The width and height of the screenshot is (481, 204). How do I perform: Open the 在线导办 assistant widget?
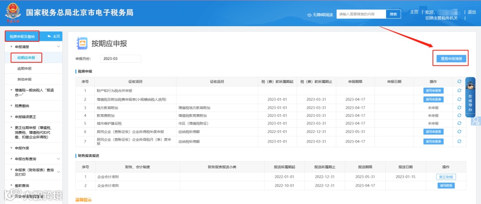[x=470, y=97]
